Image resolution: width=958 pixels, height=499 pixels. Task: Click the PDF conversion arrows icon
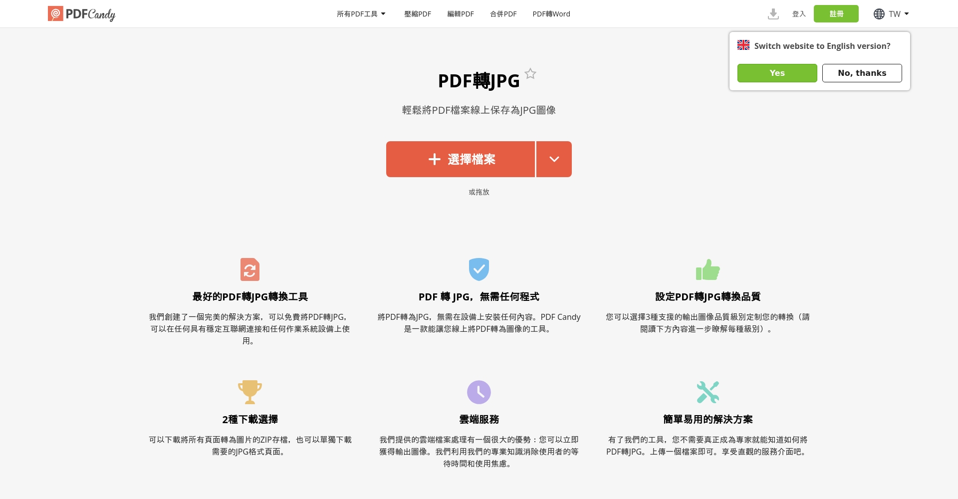249,269
